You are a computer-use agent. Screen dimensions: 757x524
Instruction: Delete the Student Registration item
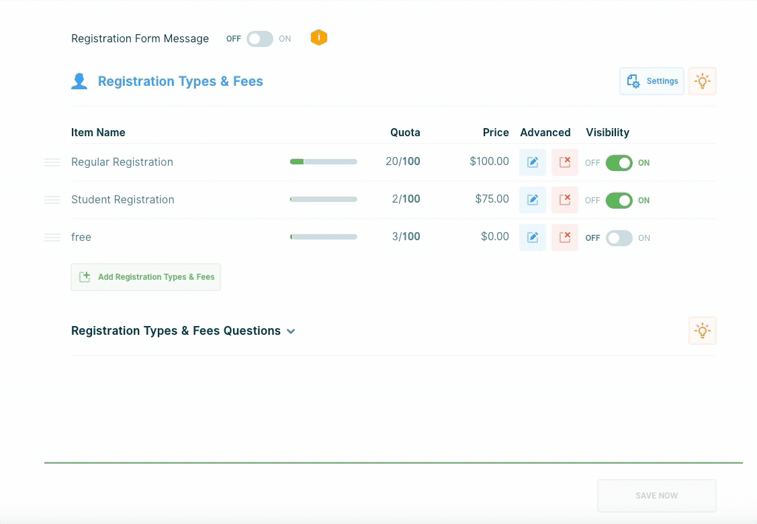[565, 200]
